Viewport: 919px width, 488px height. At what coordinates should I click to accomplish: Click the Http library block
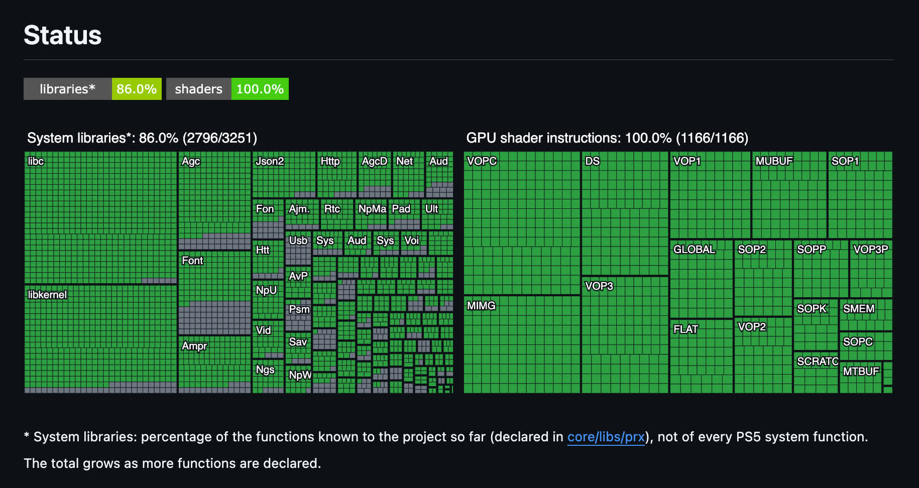[x=337, y=175]
